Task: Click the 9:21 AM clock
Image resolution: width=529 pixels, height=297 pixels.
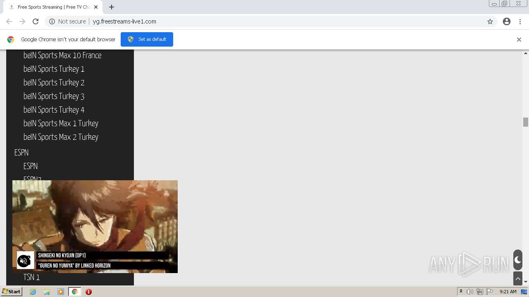Action: pos(508,292)
